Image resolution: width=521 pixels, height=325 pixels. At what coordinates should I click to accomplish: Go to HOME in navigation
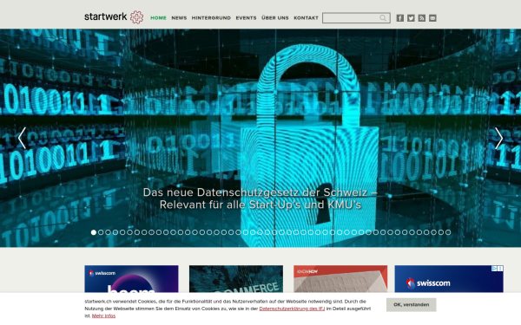[x=159, y=18]
